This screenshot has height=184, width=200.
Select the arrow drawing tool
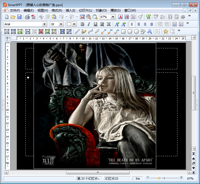(97, 31)
